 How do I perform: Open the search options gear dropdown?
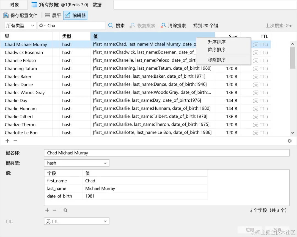(x=42, y=25)
